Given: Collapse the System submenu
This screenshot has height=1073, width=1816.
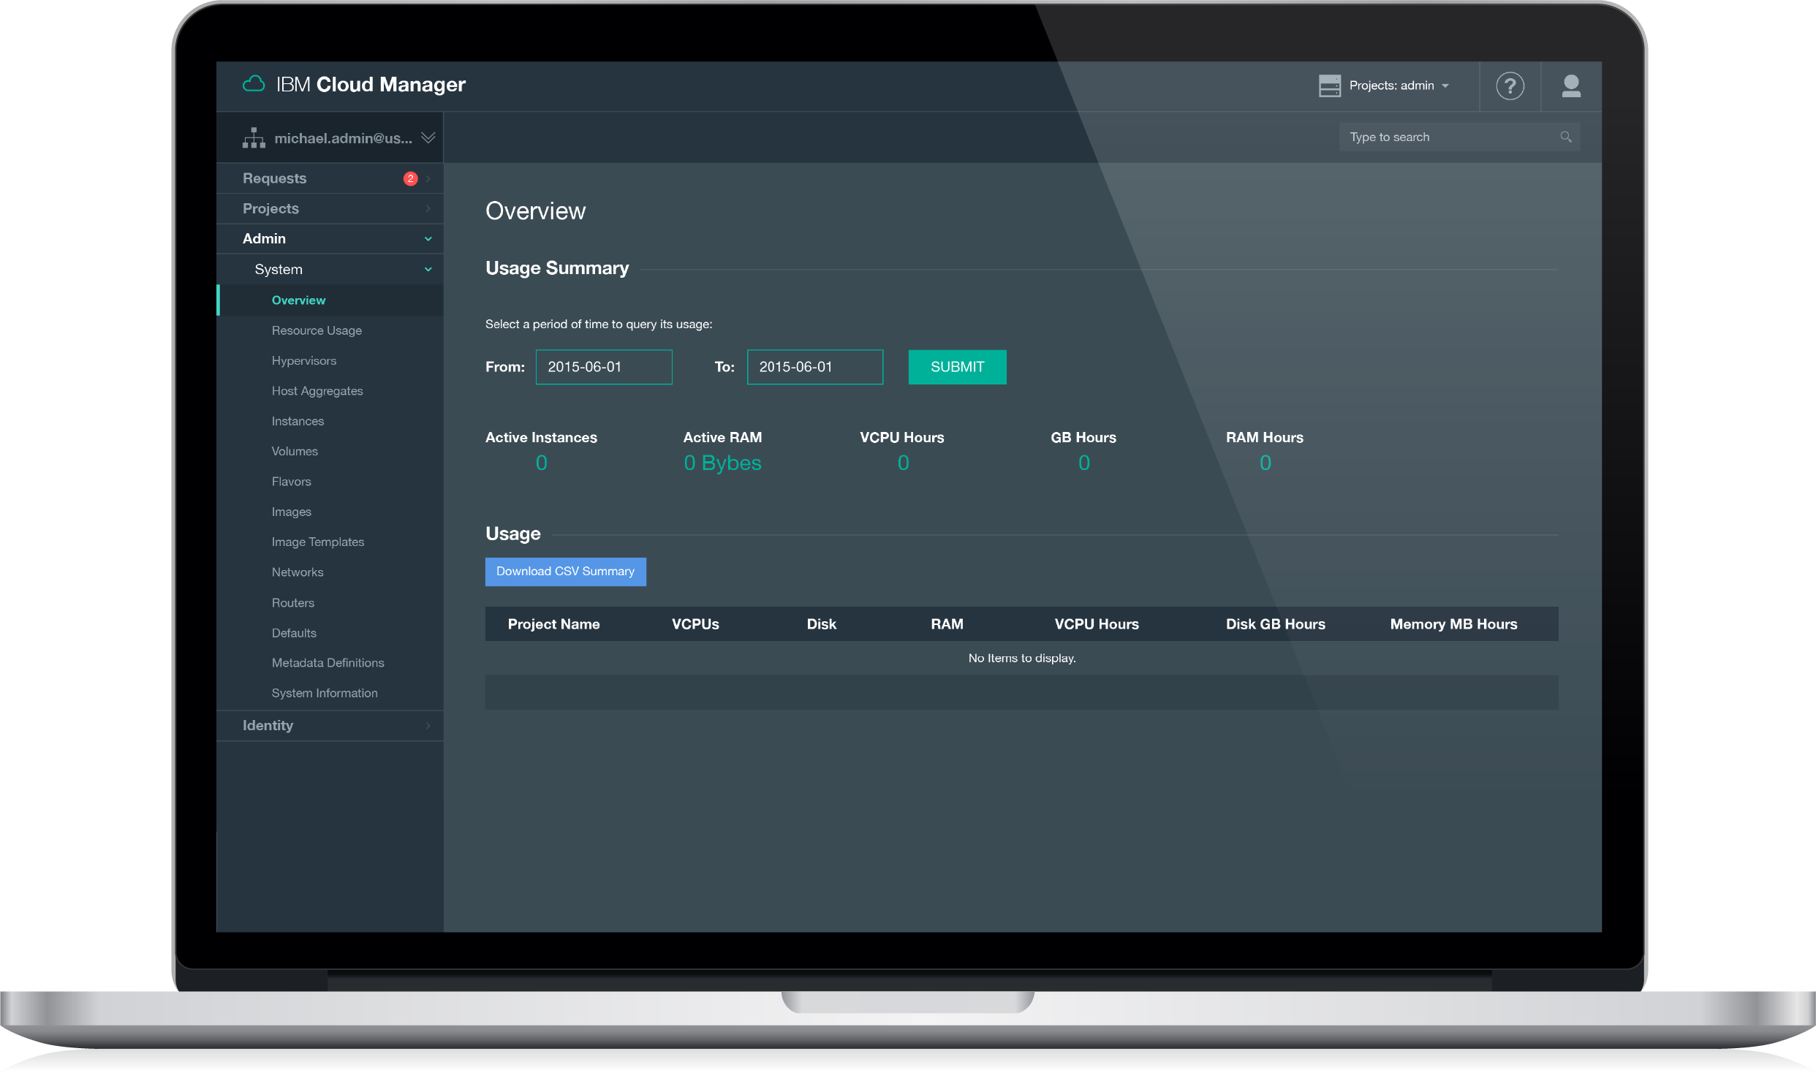Looking at the screenshot, I should click(x=330, y=269).
